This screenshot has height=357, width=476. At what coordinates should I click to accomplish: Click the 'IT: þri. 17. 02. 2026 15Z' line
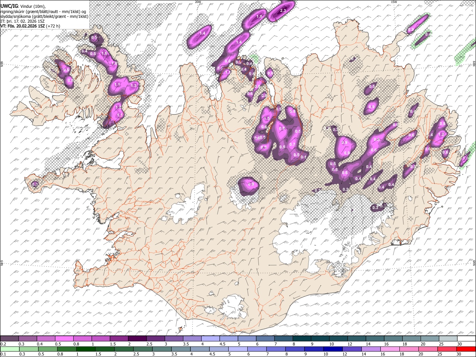(23, 21)
